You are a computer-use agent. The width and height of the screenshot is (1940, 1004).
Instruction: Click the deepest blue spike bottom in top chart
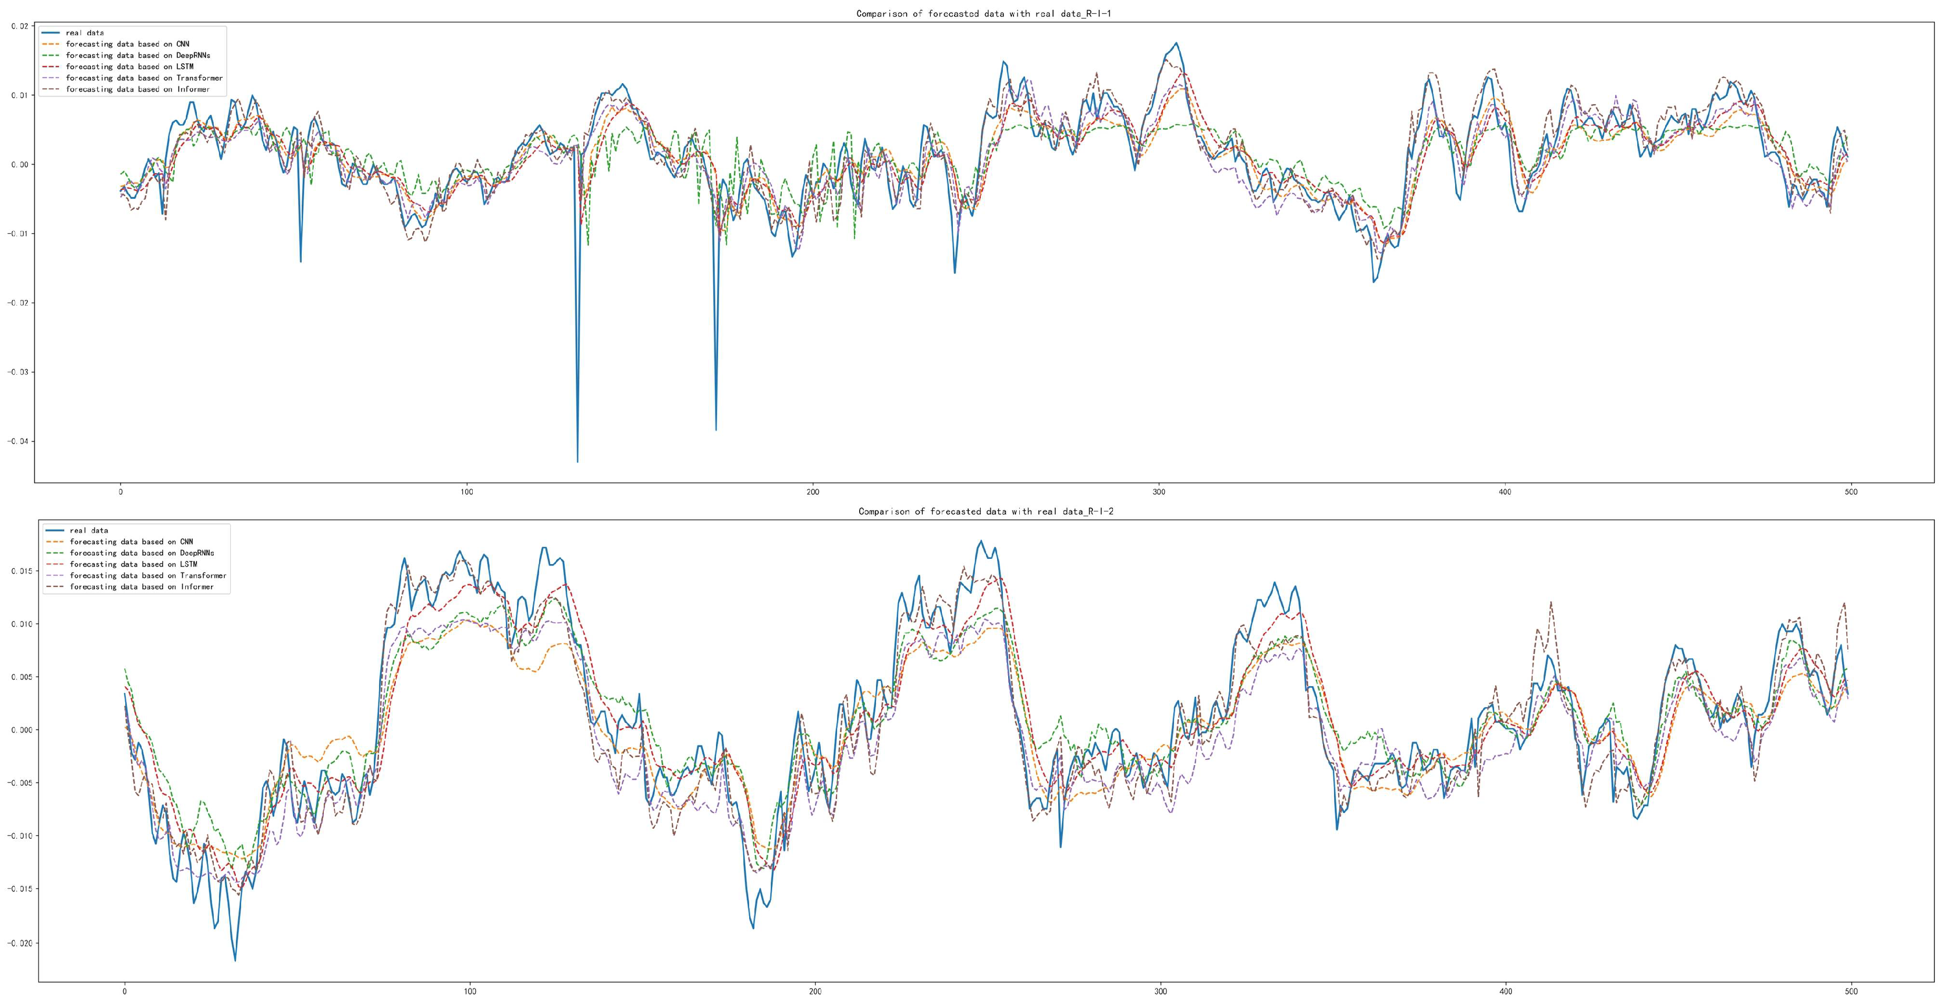[x=578, y=460]
